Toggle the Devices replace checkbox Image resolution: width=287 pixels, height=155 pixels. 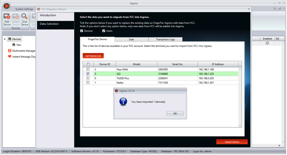tap(82, 31)
